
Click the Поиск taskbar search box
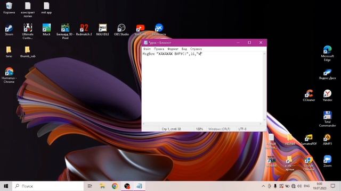point(48,186)
